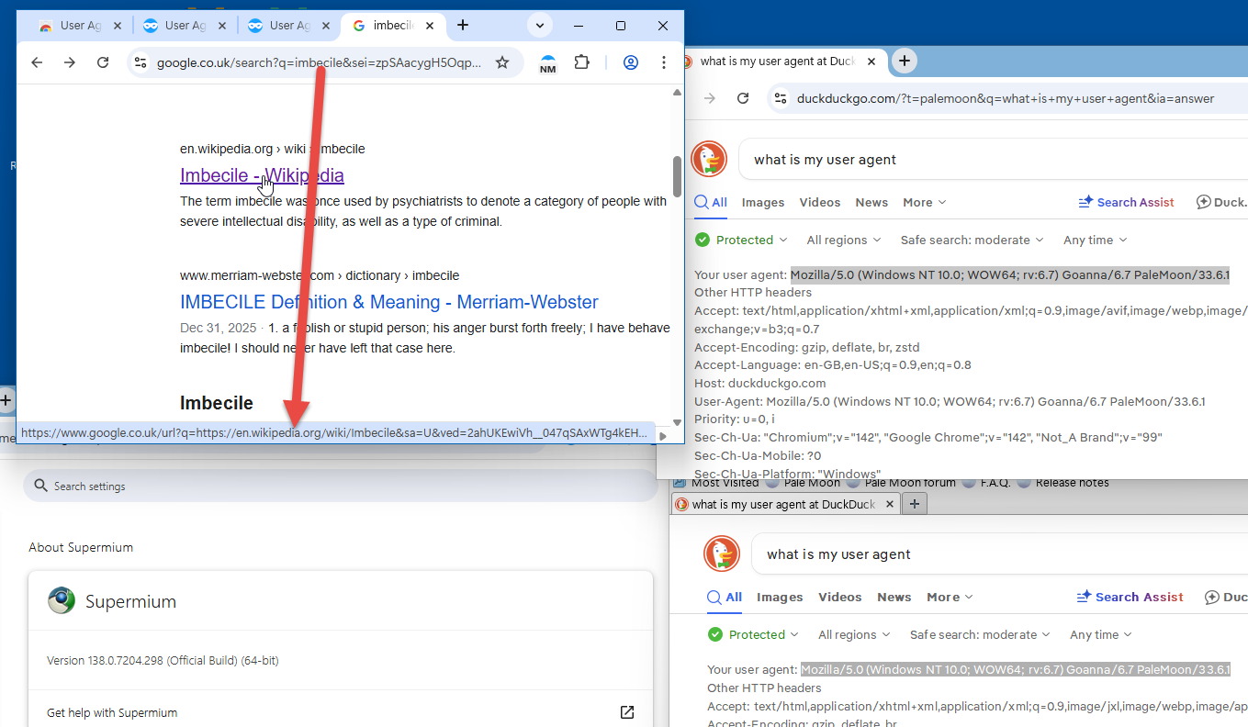
Task: Switch to the Images tab in upper DuckDuckGo
Action: tap(763, 203)
